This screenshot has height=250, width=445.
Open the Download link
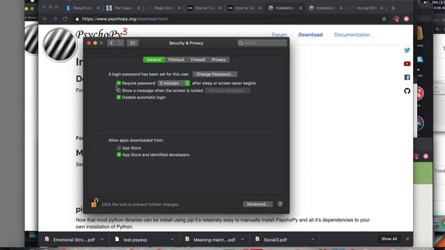coord(311,35)
